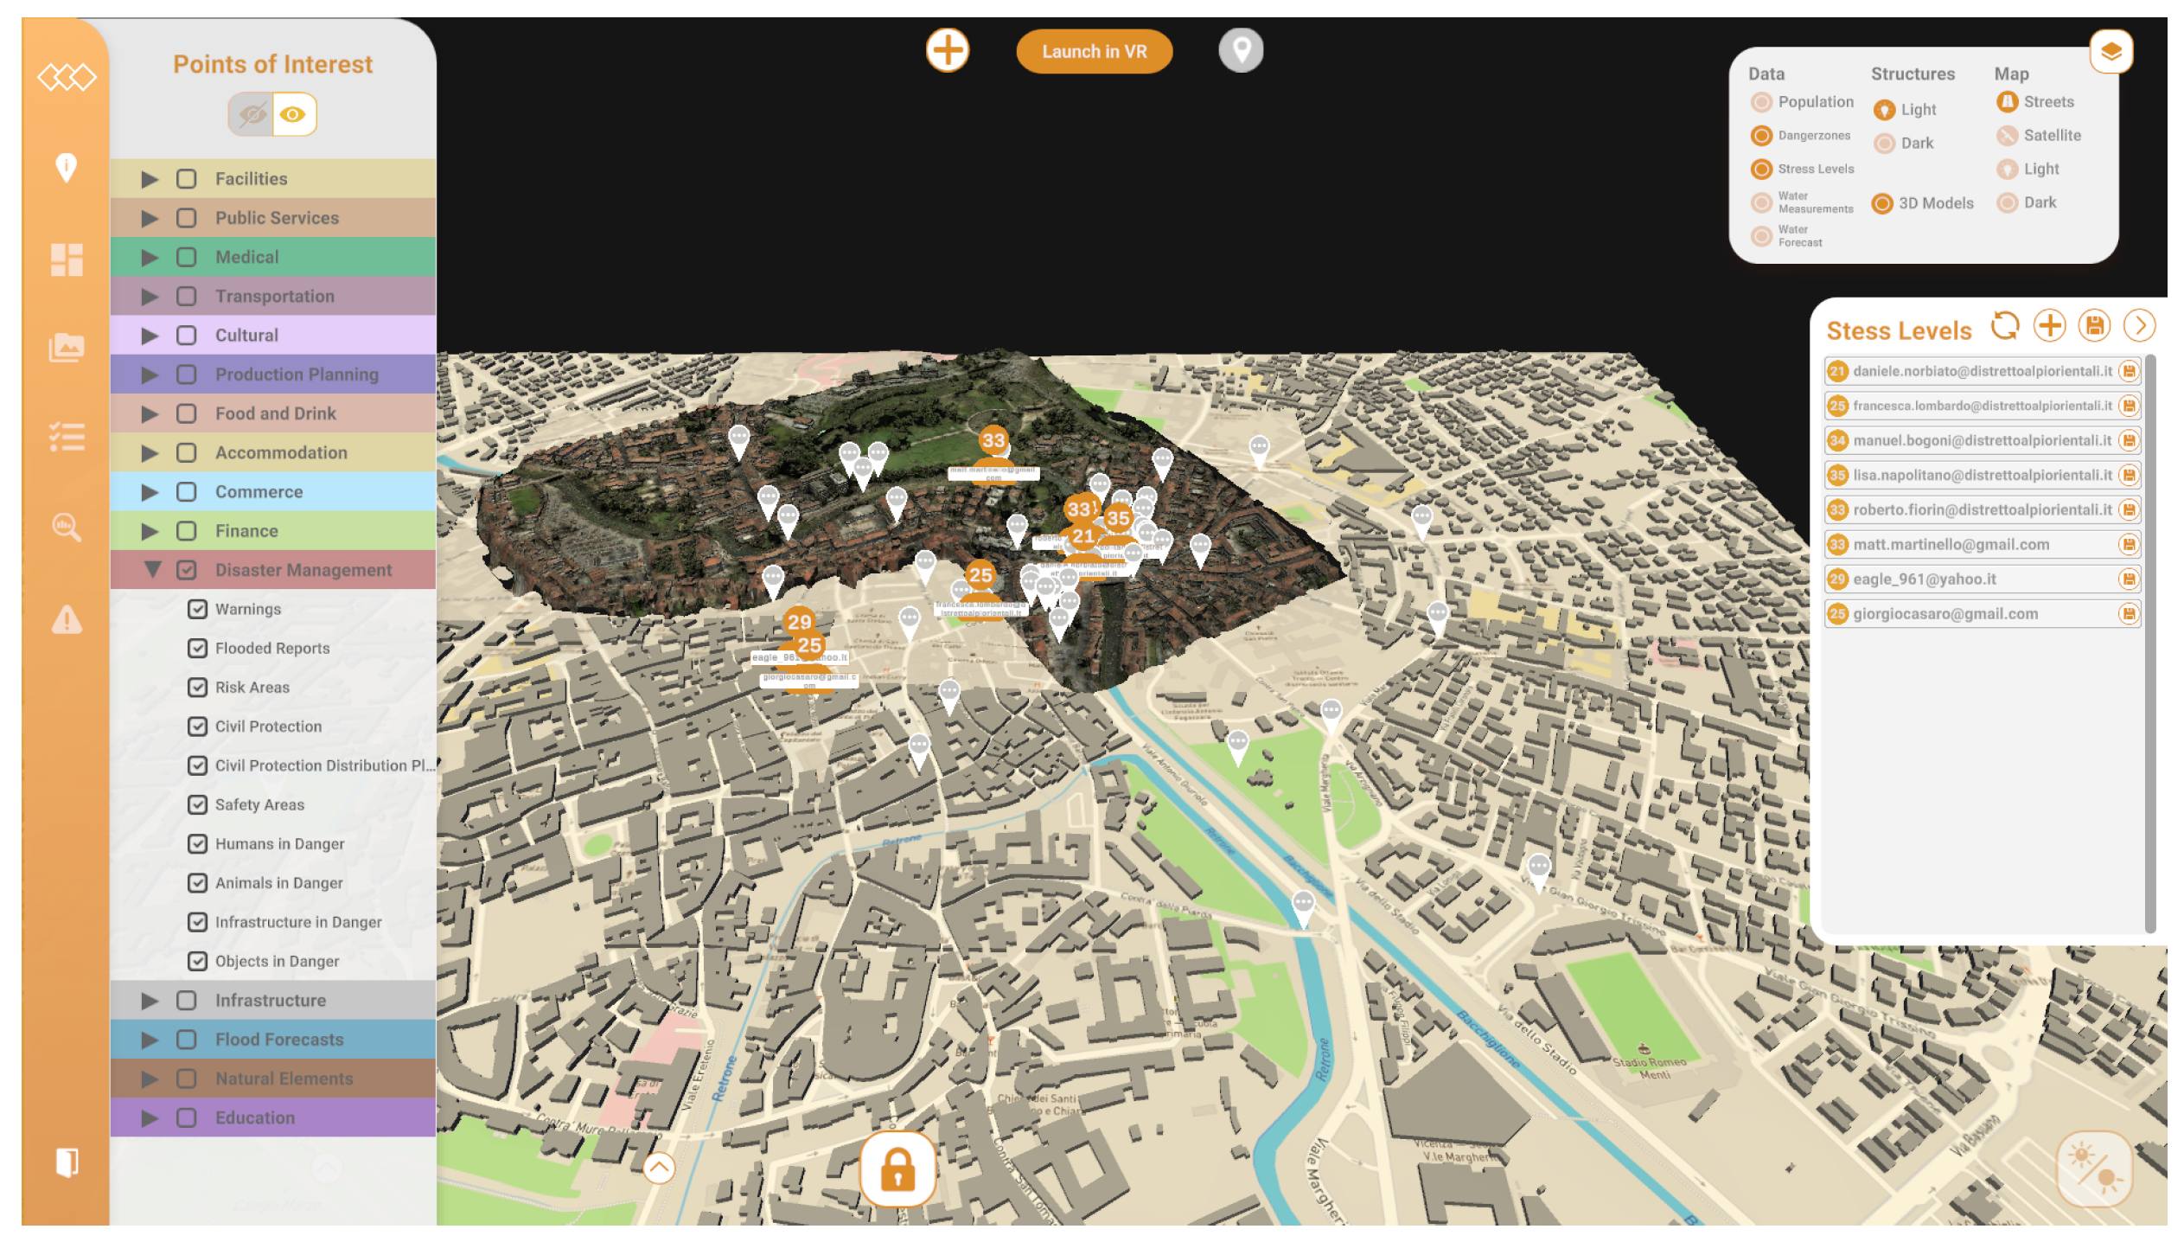Expand the Flood Forecasts category

point(150,1040)
